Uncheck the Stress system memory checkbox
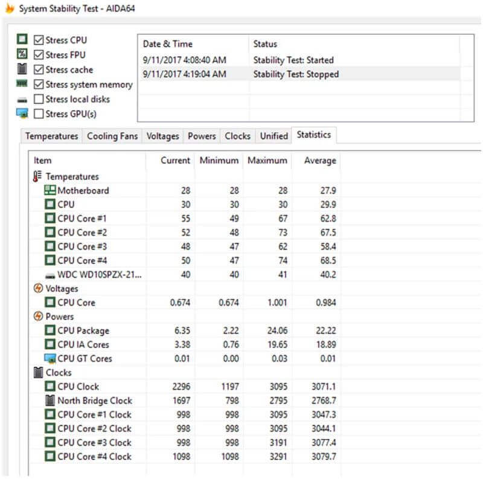This screenshot has height=482, width=483. click(x=39, y=84)
